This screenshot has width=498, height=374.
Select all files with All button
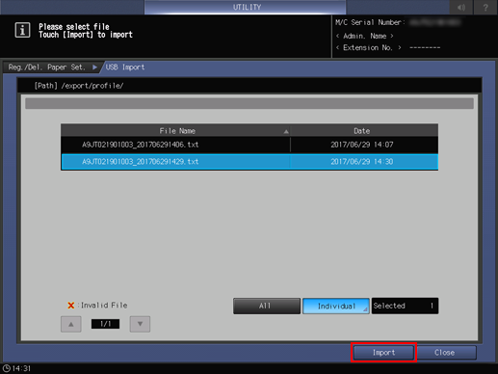[x=267, y=306]
